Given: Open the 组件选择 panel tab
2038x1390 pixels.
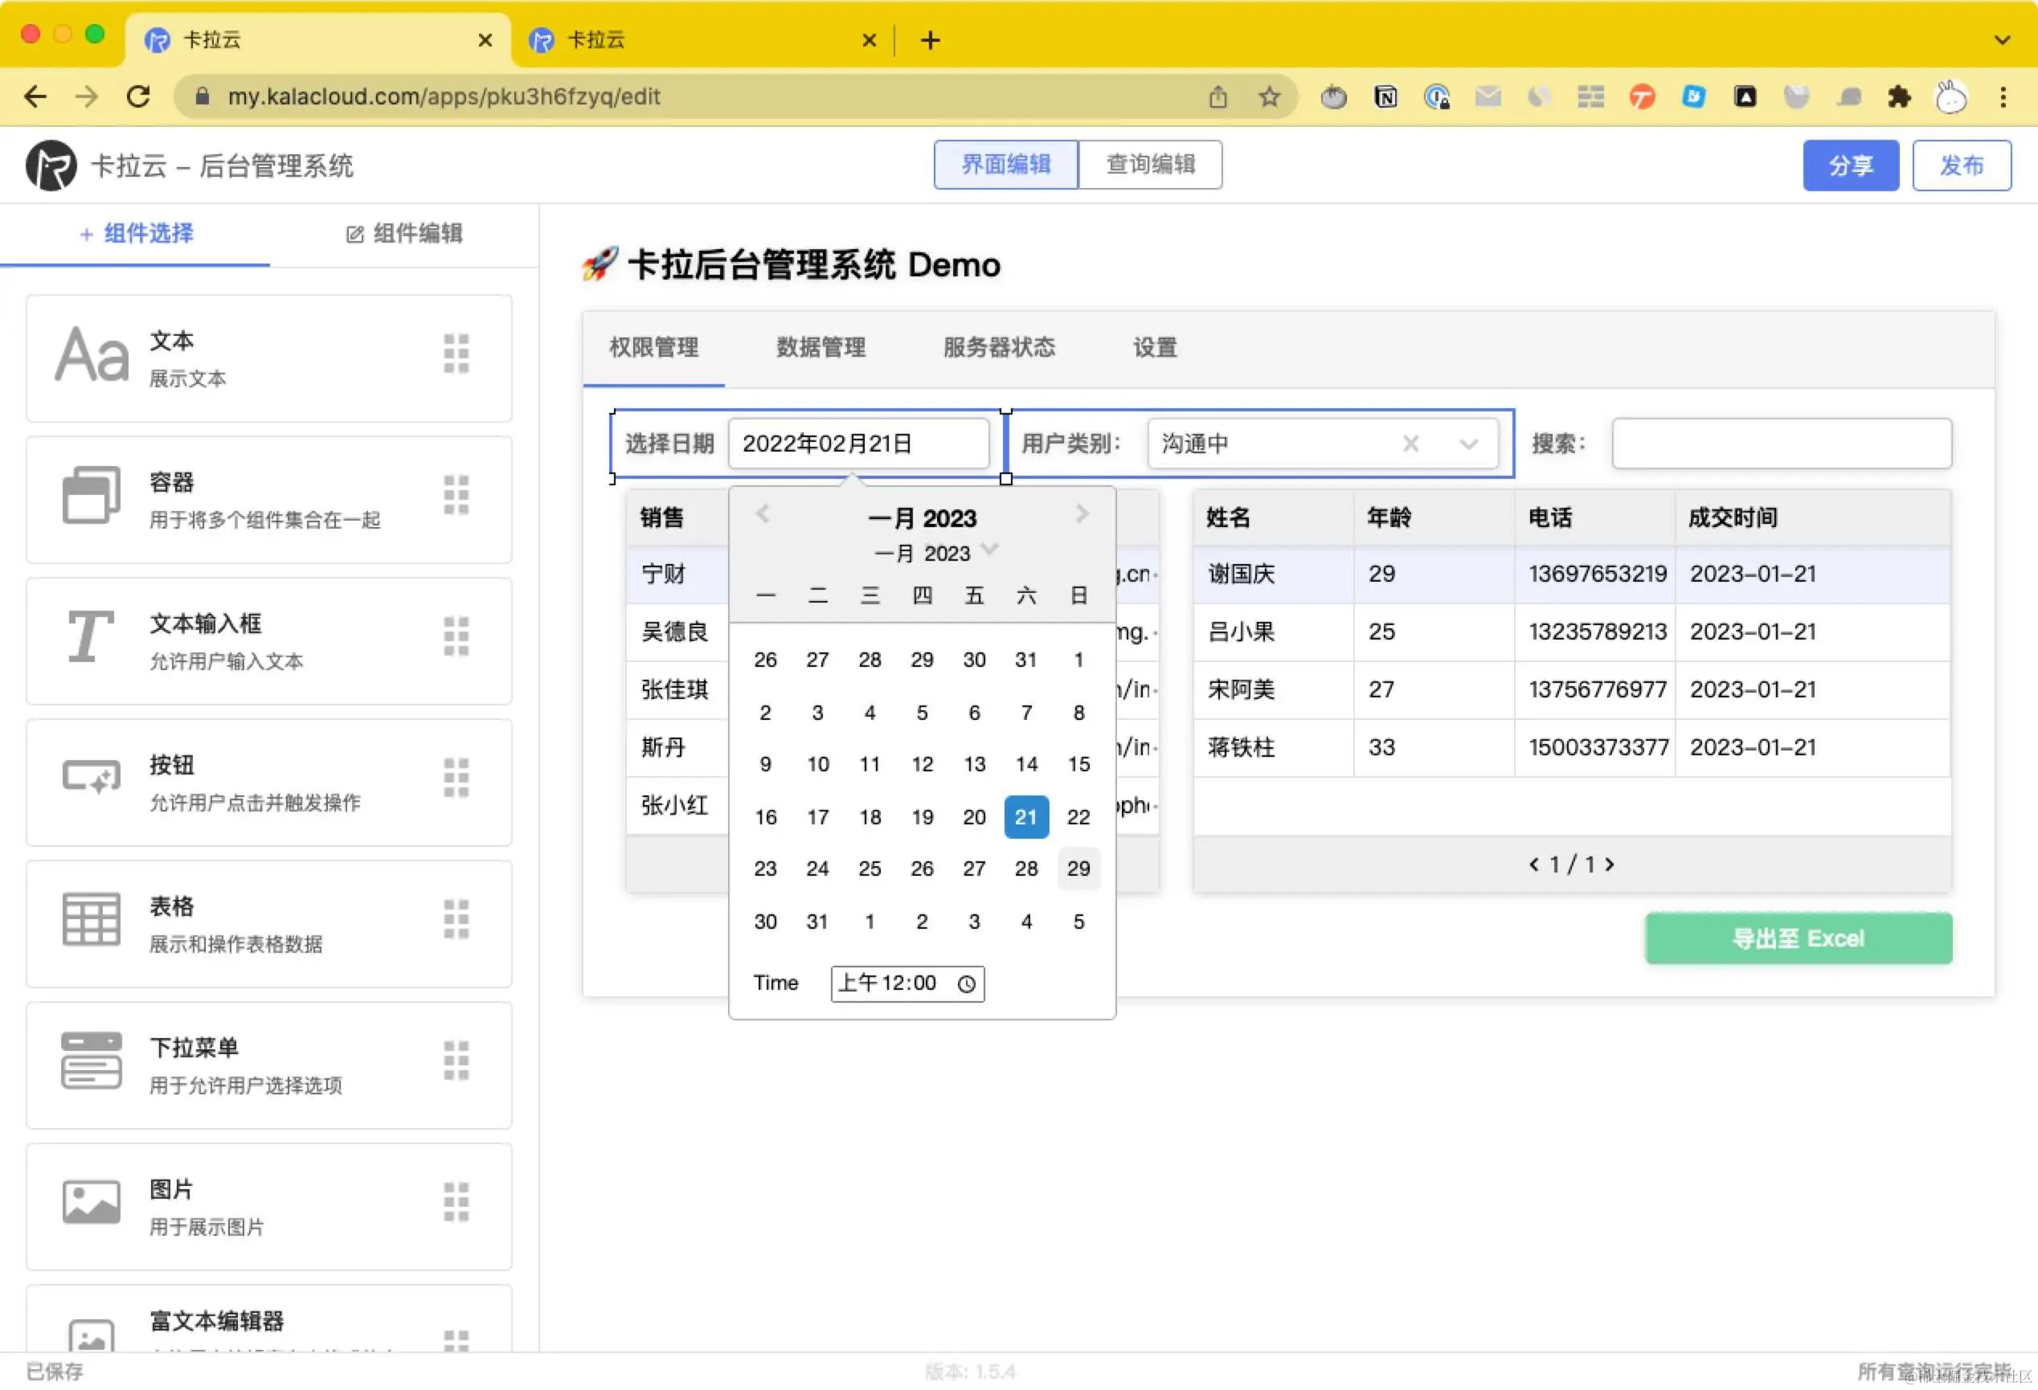Looking at the screenshot, I should point(136,233).
